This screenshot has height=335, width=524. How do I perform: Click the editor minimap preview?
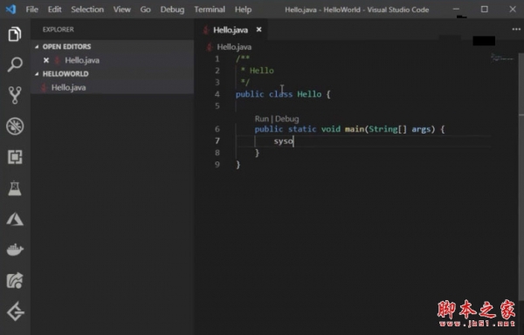tap(503, 58)
